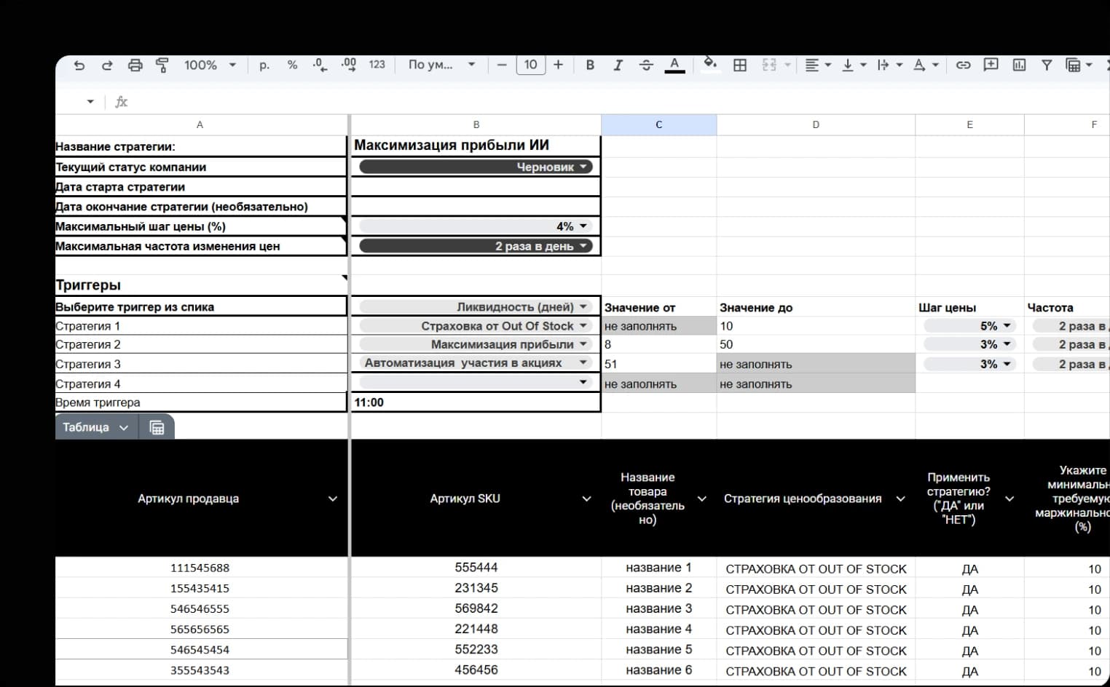Open the Таблица table name menu
The width and height of the screenshot is (1110, 687).
[95, 427]
